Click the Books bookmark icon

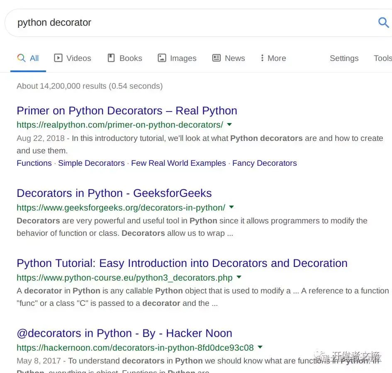(x=111, y=58)
